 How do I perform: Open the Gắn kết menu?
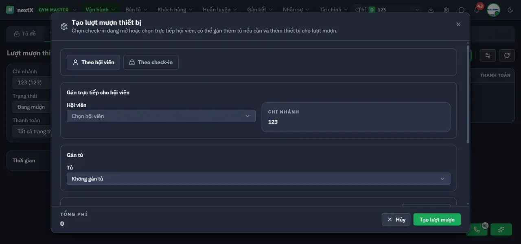260,10
